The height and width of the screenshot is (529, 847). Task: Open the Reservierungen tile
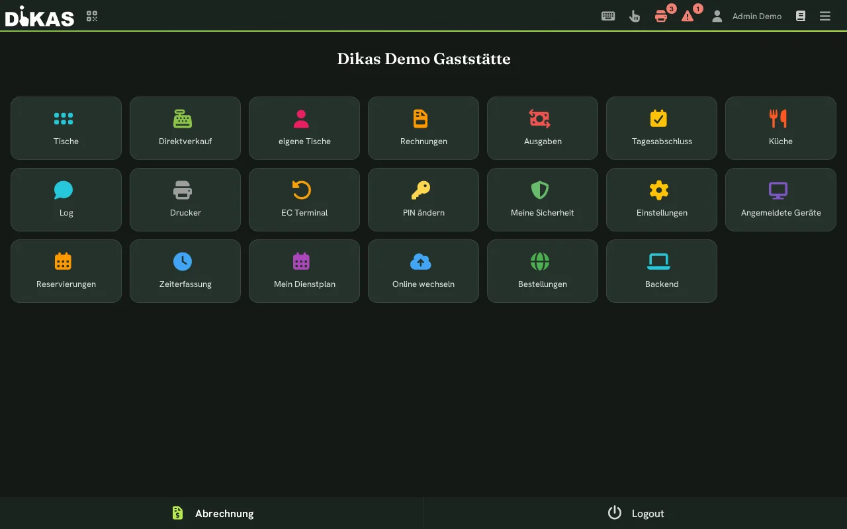66,271
